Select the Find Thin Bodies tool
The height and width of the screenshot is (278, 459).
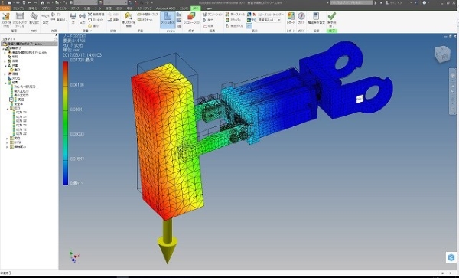click(x=128, y=19)
